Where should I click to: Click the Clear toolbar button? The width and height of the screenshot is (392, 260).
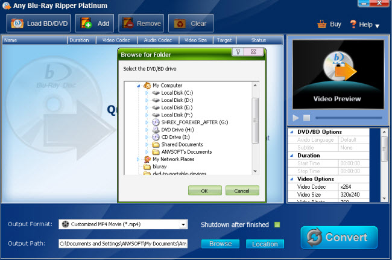(191, 24)
